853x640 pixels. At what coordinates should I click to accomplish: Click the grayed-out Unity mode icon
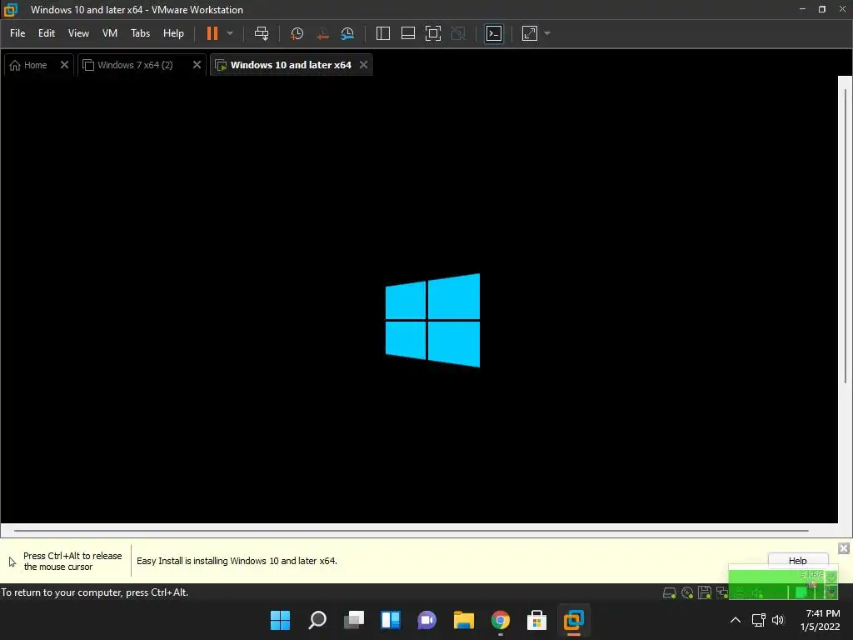click(x=459, y=33)
